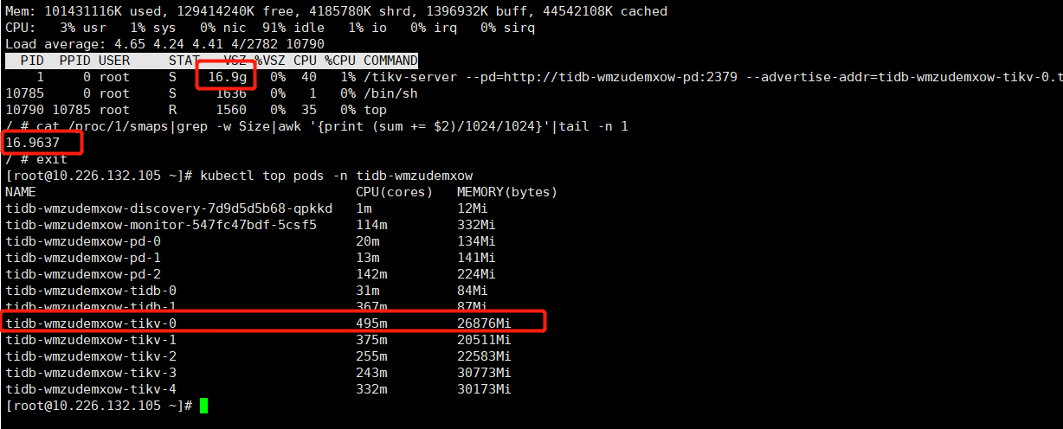Click the tidb-wmzudemxow-tikv-0 pod name

(x=91, y=323)
